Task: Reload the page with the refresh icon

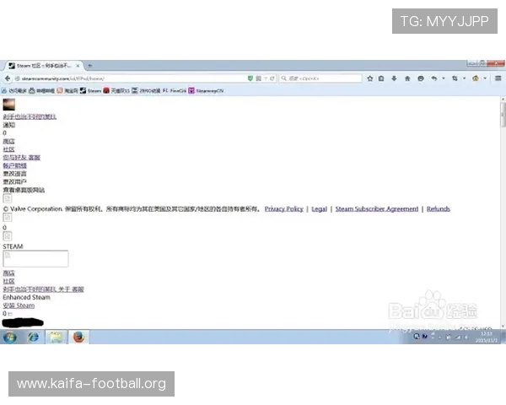Action: [272, 78]
